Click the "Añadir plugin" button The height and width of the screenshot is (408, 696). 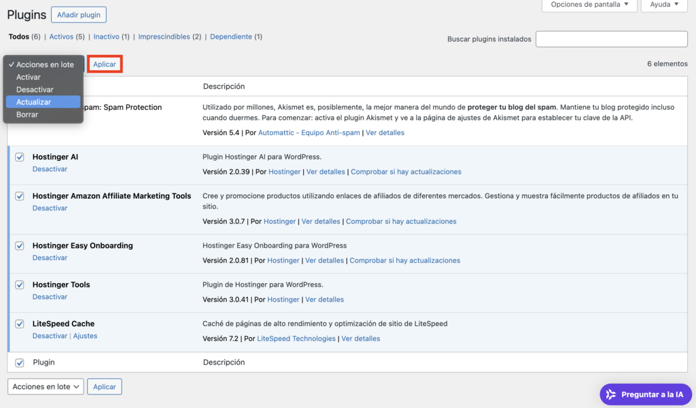pos(78,14)
